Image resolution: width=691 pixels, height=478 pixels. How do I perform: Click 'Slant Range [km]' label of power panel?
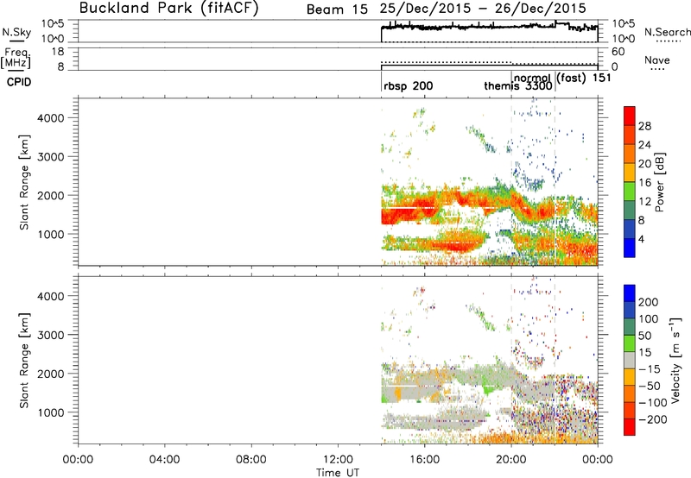pos(24,182)
